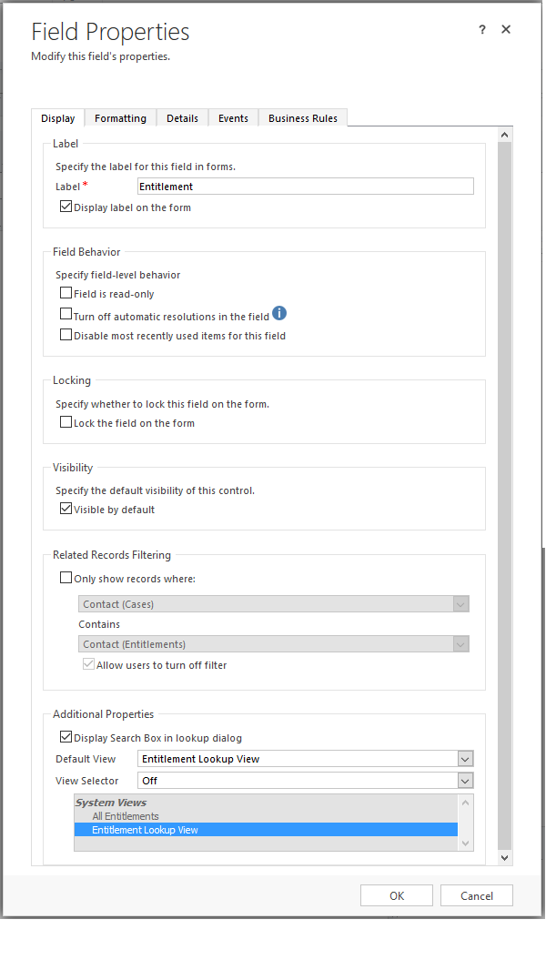Click the Label input field containing Entitlement
This screenshot has width=546, height=980.
(x=306, y=186)
